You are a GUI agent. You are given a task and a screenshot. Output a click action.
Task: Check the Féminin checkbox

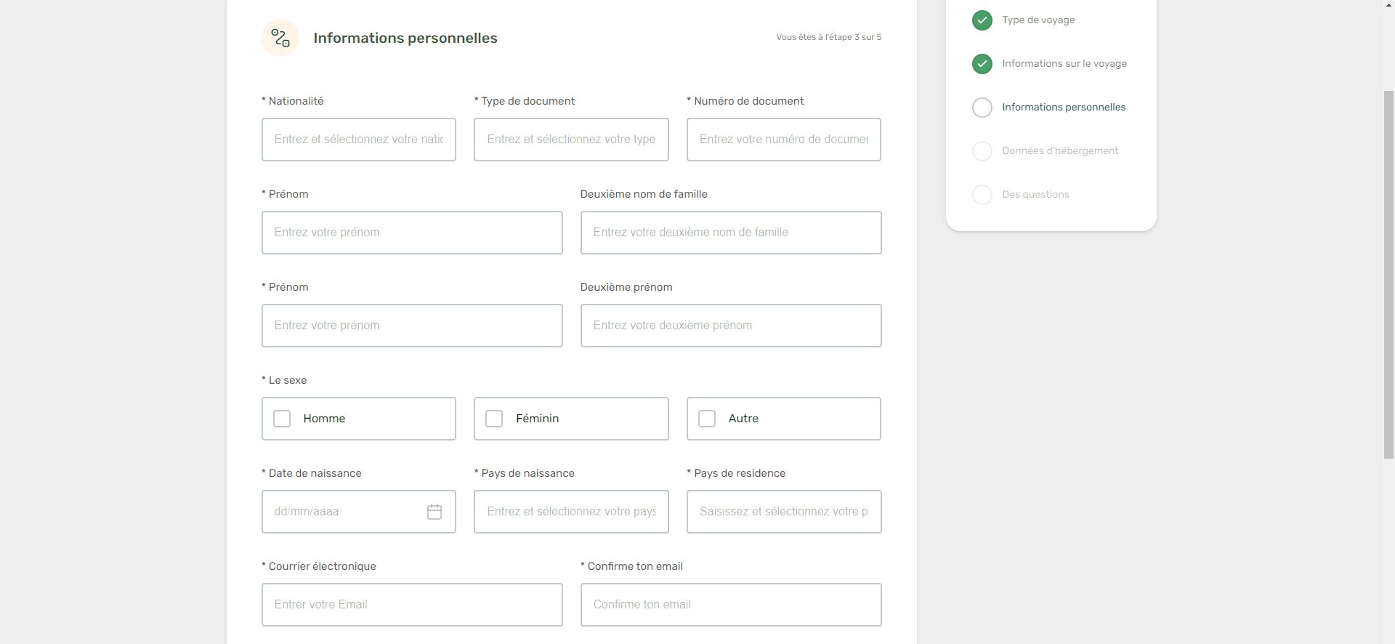[494, 419]
